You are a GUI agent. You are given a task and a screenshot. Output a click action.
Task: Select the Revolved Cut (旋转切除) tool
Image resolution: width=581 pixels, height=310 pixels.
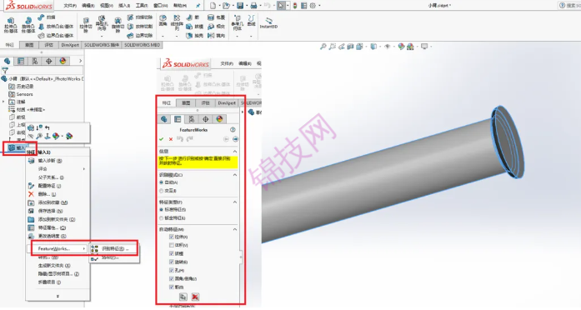118,25
